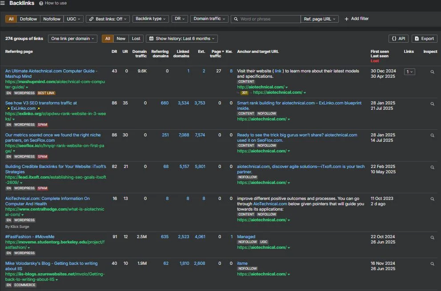441x291 pixels.
Task: Filter by Nofollow links
Action: point(52,19)
